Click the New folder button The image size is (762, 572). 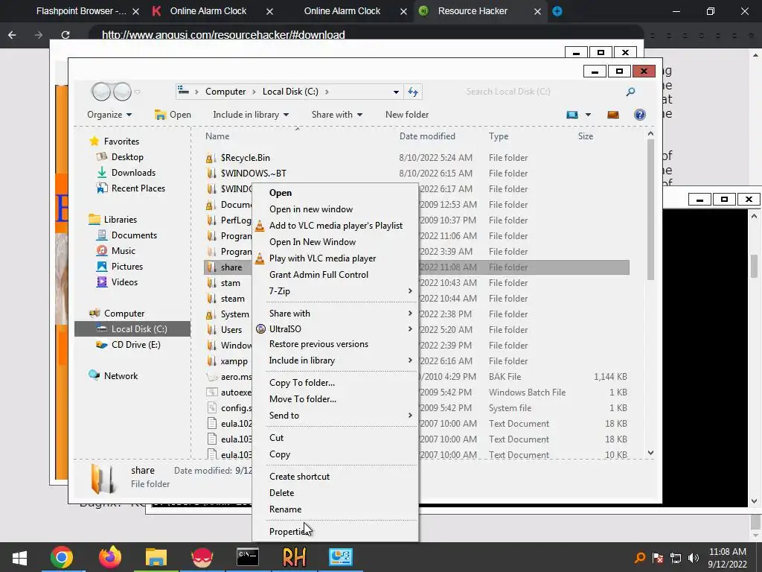(x=407, y=115)
